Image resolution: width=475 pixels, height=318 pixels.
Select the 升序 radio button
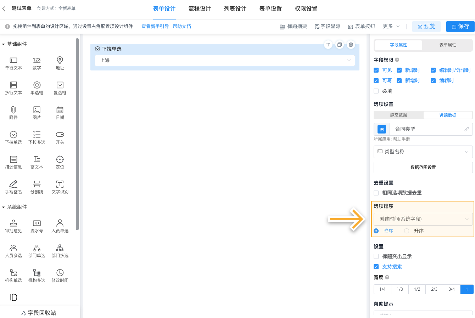click(407, 231)
